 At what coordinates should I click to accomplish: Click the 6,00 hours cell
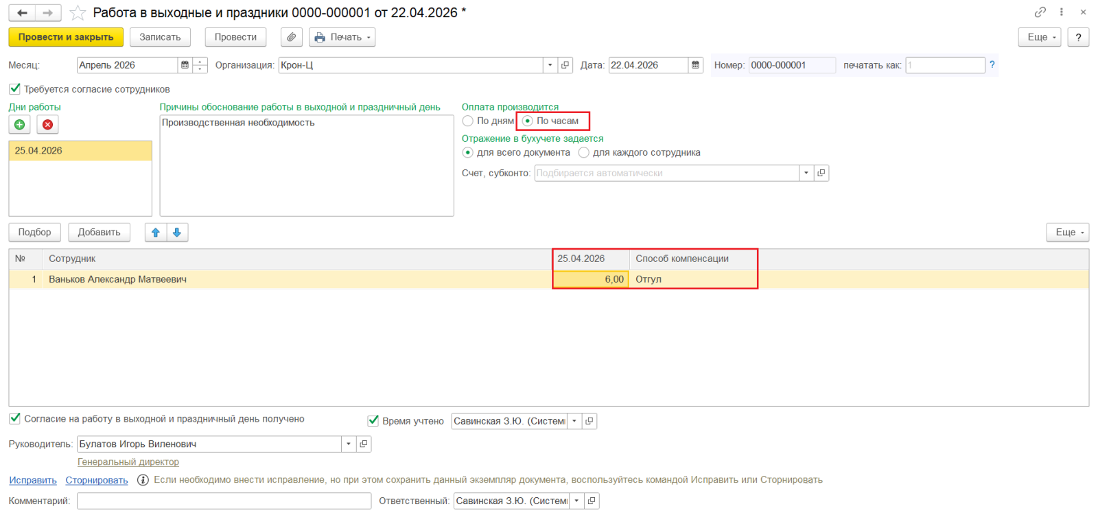coord(591,279)
